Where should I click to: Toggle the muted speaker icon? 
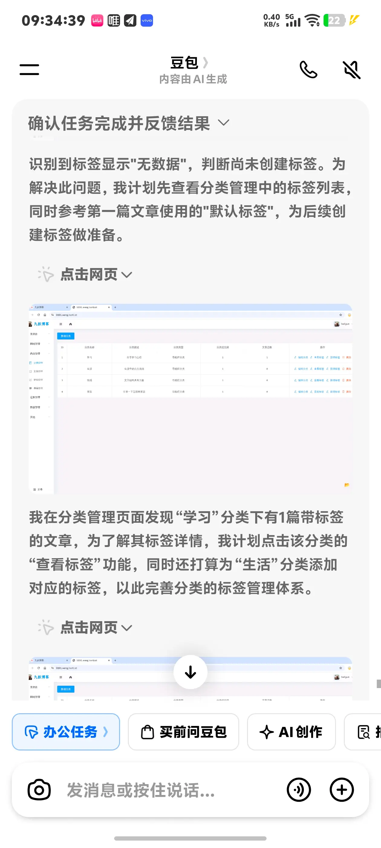tap(352, 69)
